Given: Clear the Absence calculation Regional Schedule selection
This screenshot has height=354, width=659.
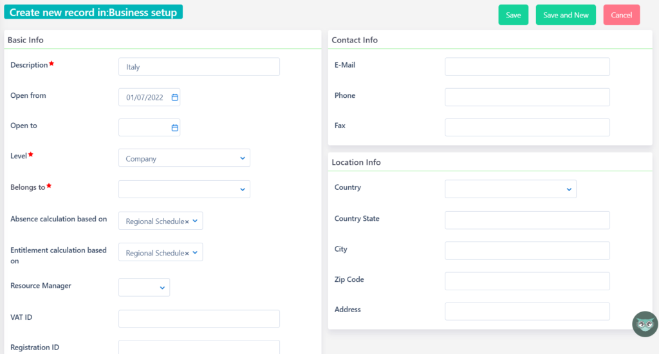Looking at the screenshot, I should [x=187, y=221].
